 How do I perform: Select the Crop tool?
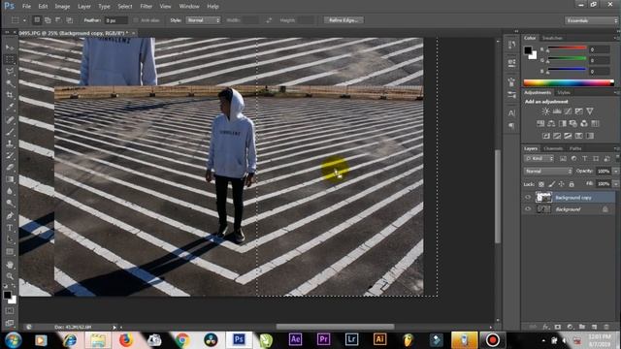click(10, 95)
